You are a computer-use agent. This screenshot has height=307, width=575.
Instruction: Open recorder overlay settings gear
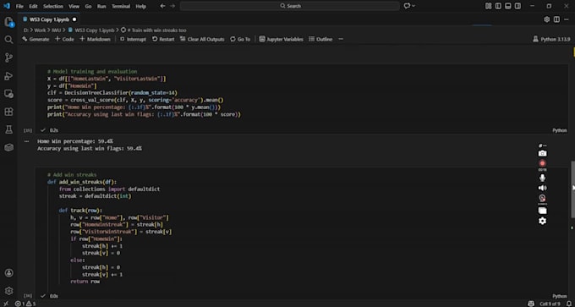(542, 221)
